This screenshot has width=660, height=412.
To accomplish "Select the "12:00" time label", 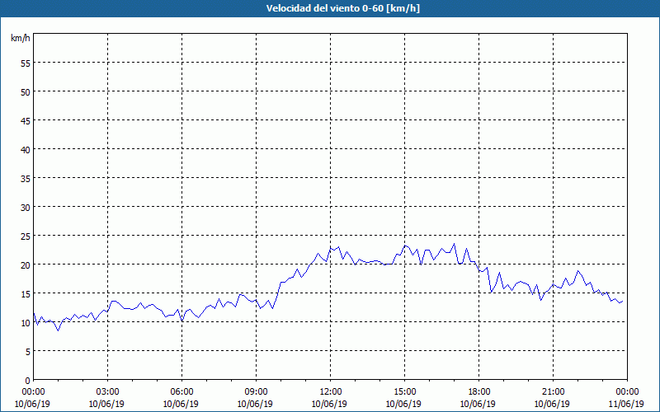I will (331, 392).
